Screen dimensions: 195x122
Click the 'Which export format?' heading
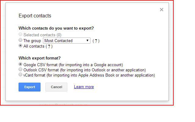(40, 58)
